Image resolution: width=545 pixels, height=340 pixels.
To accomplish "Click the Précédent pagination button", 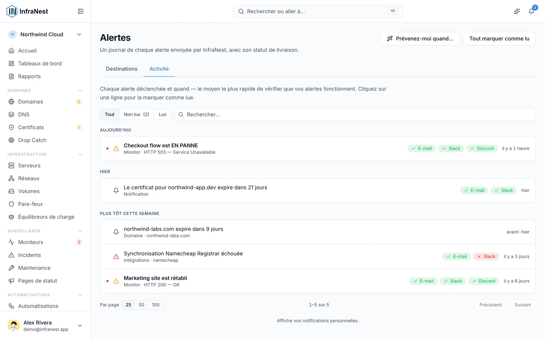I will (x=490, y=305).
